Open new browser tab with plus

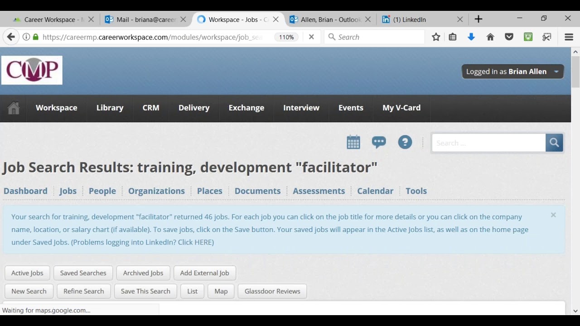[x=478, y=19]
